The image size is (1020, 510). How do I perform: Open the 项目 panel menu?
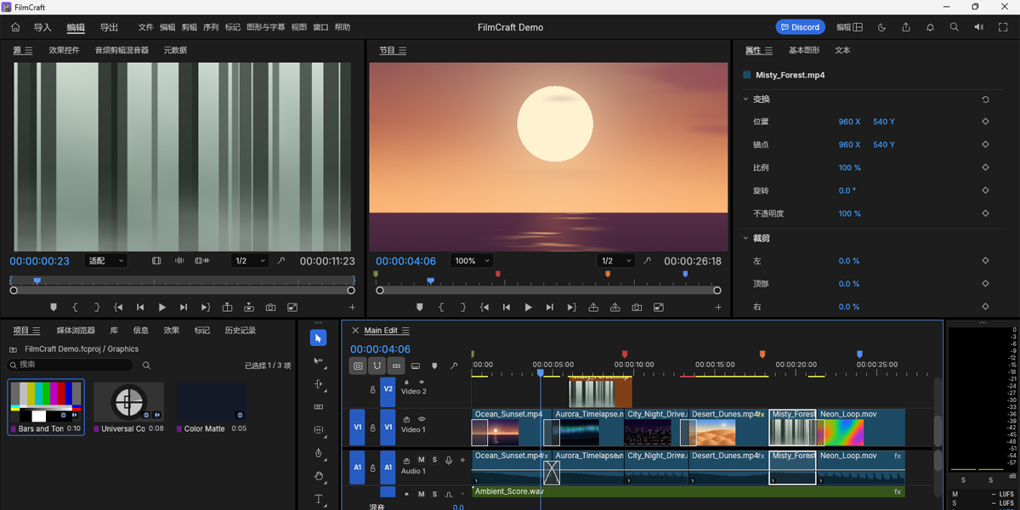click(37, 331)
